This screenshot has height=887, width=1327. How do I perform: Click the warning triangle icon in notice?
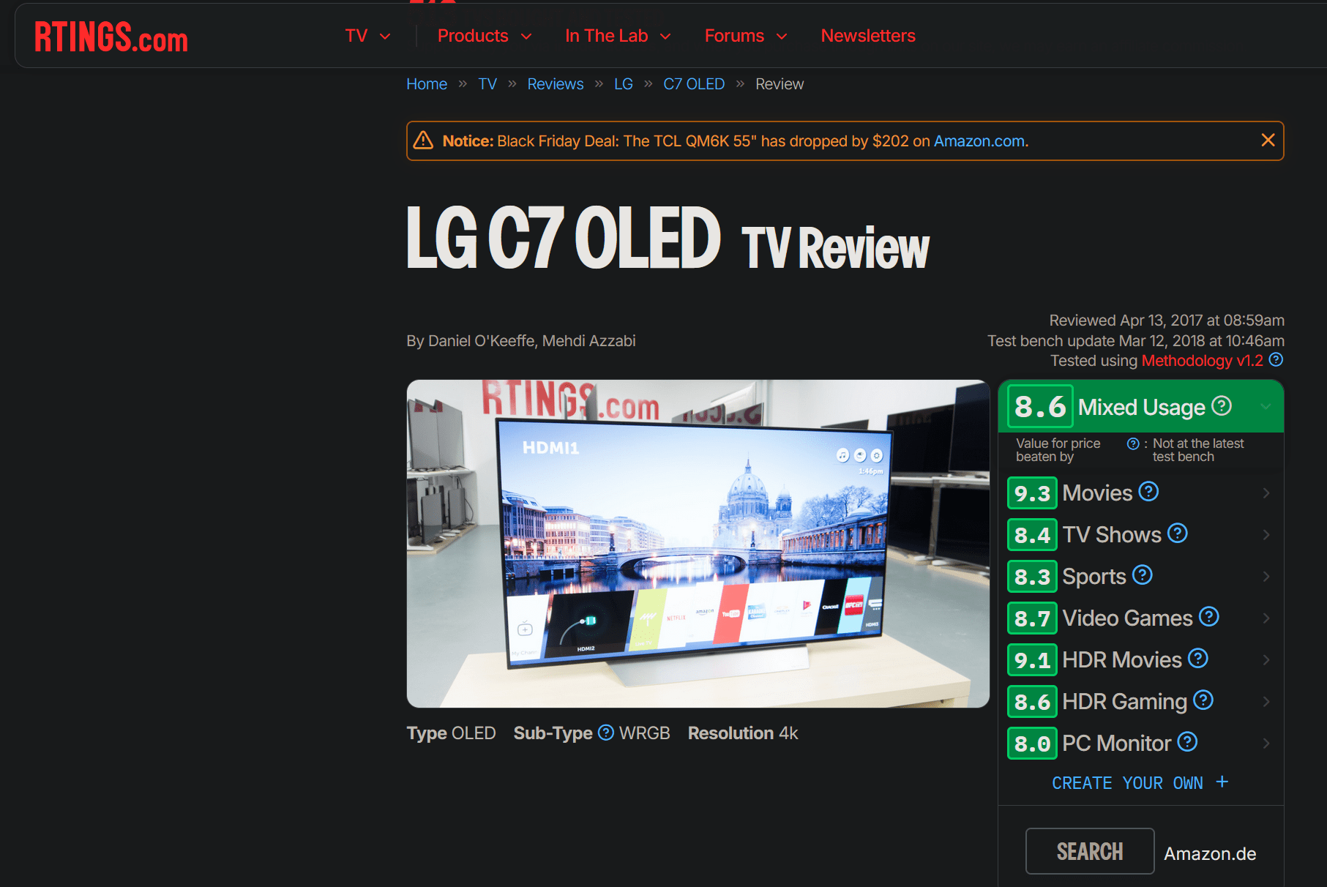pos(423,141)
